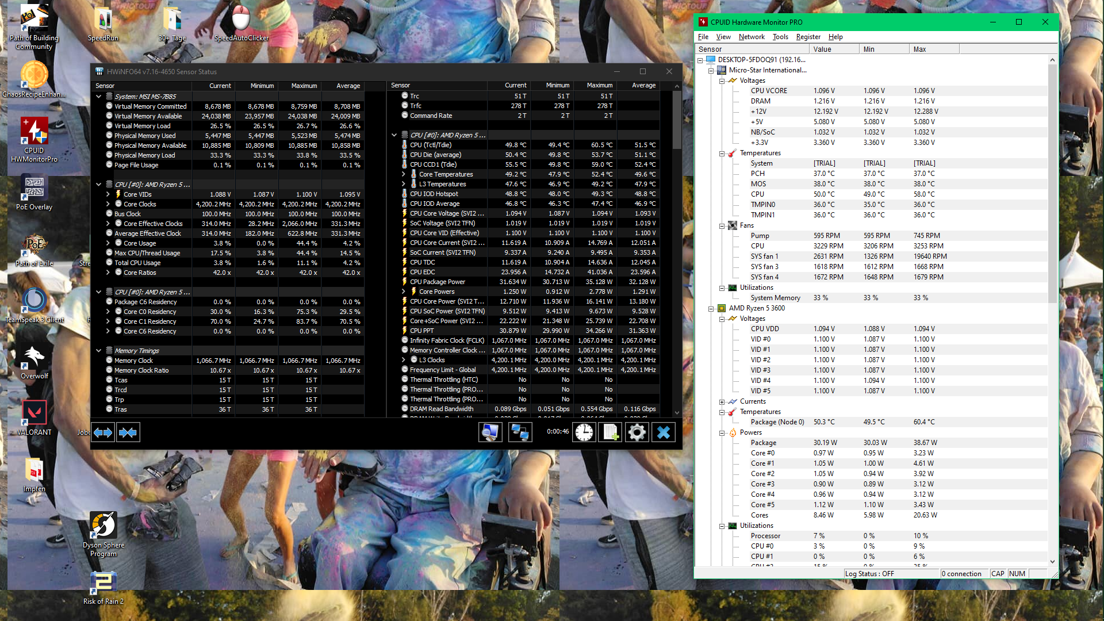Collapse the Fans node in HWMonitor
Screen dimensions: 1104x621
722,226
